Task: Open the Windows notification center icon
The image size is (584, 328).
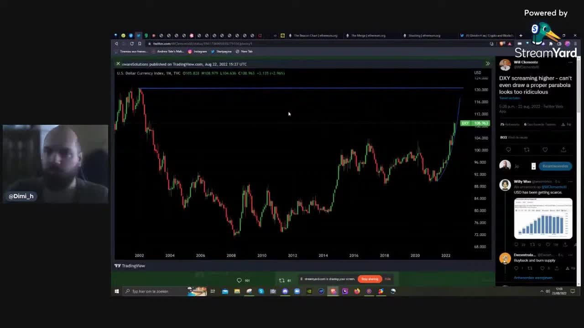Action: pyautogui.click(x=573, y=291)
